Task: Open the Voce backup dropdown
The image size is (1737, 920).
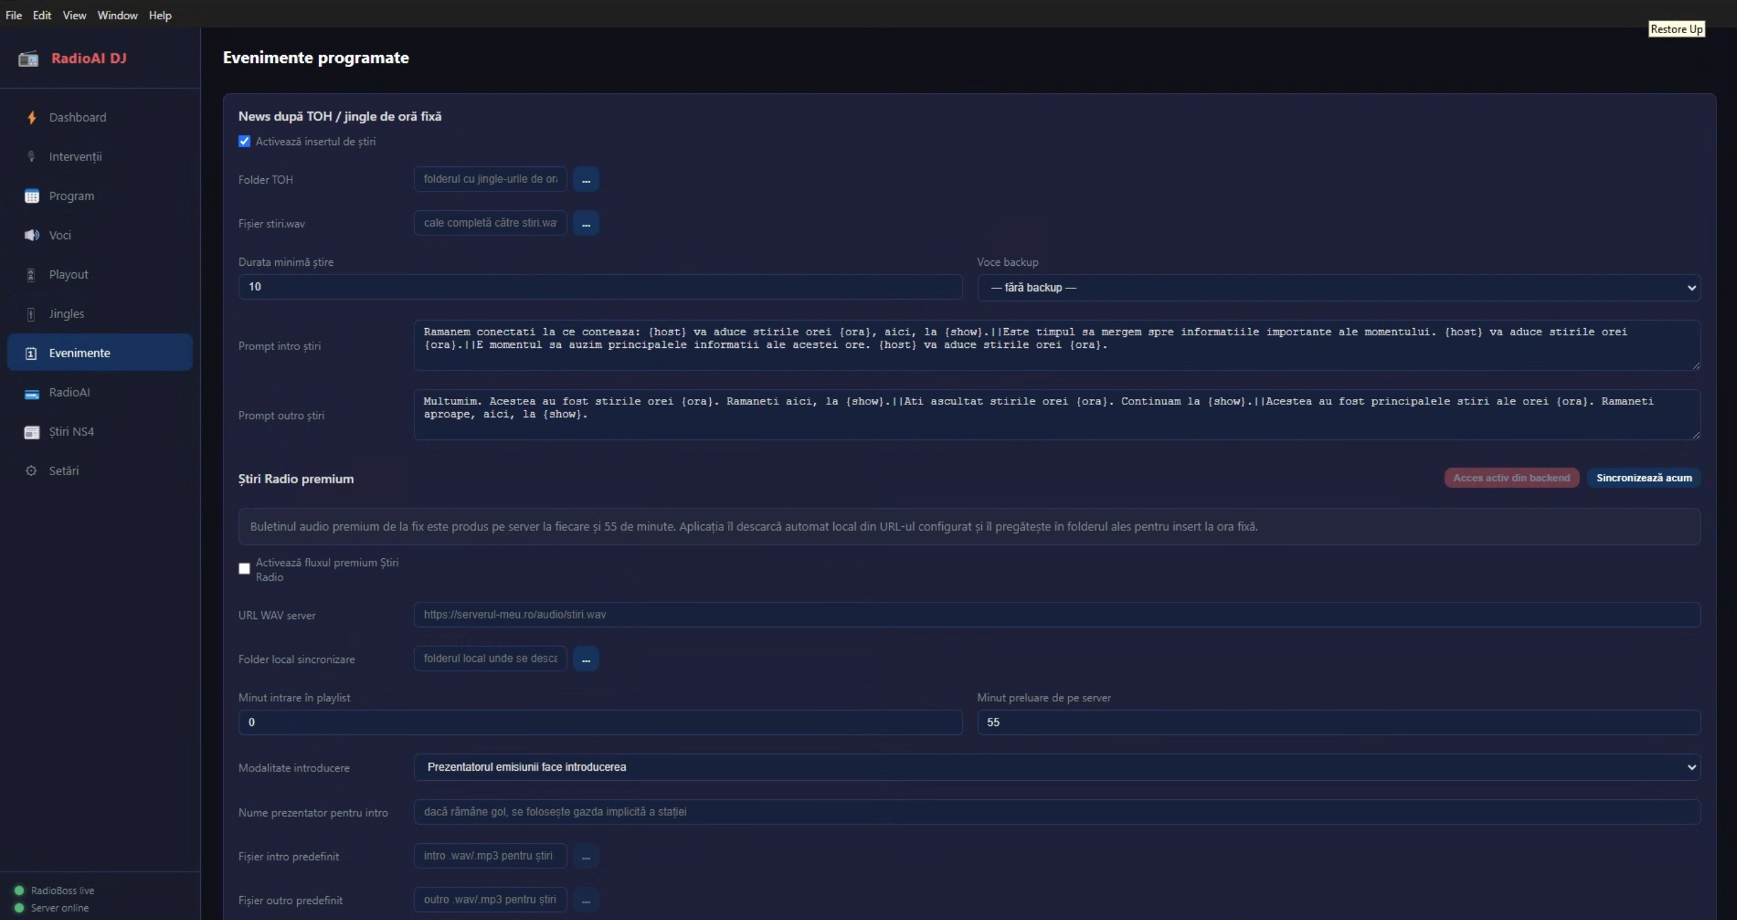Action: 1339,288
